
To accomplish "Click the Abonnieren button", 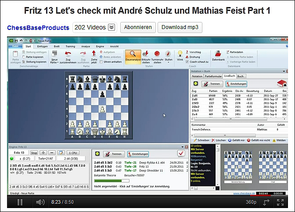I will point(138,27).
